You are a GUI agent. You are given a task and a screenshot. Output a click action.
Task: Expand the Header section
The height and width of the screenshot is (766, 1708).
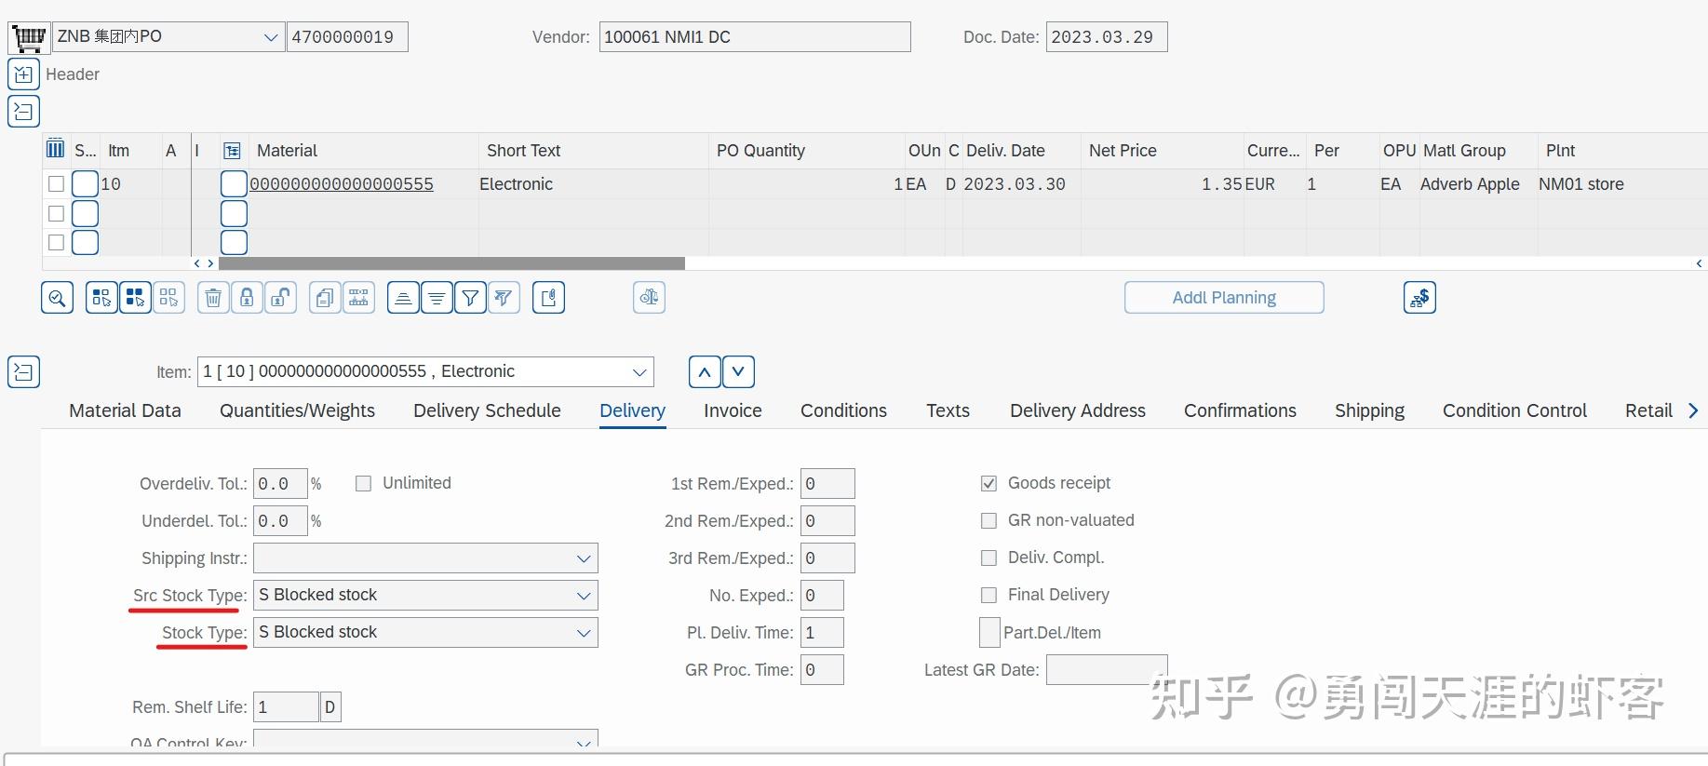[x=23, y=74]
